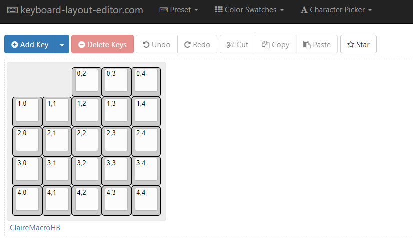This screenshot has width=413, height=238.
Task: Open the Color Swatches dropdown menu
Action: [x=249, y=10]
